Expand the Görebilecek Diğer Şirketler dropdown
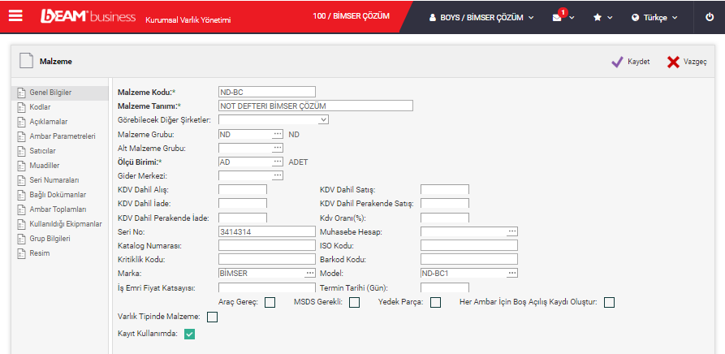 323,119
